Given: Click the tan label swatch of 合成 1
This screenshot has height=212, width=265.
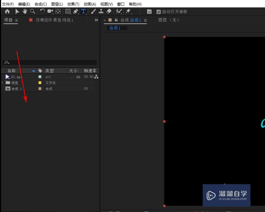Looking at the screenshot, I should [40, 89].
